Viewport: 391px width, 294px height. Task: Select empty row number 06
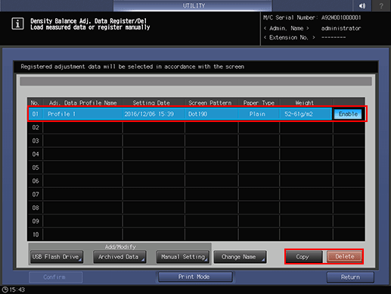pos(196,181)
